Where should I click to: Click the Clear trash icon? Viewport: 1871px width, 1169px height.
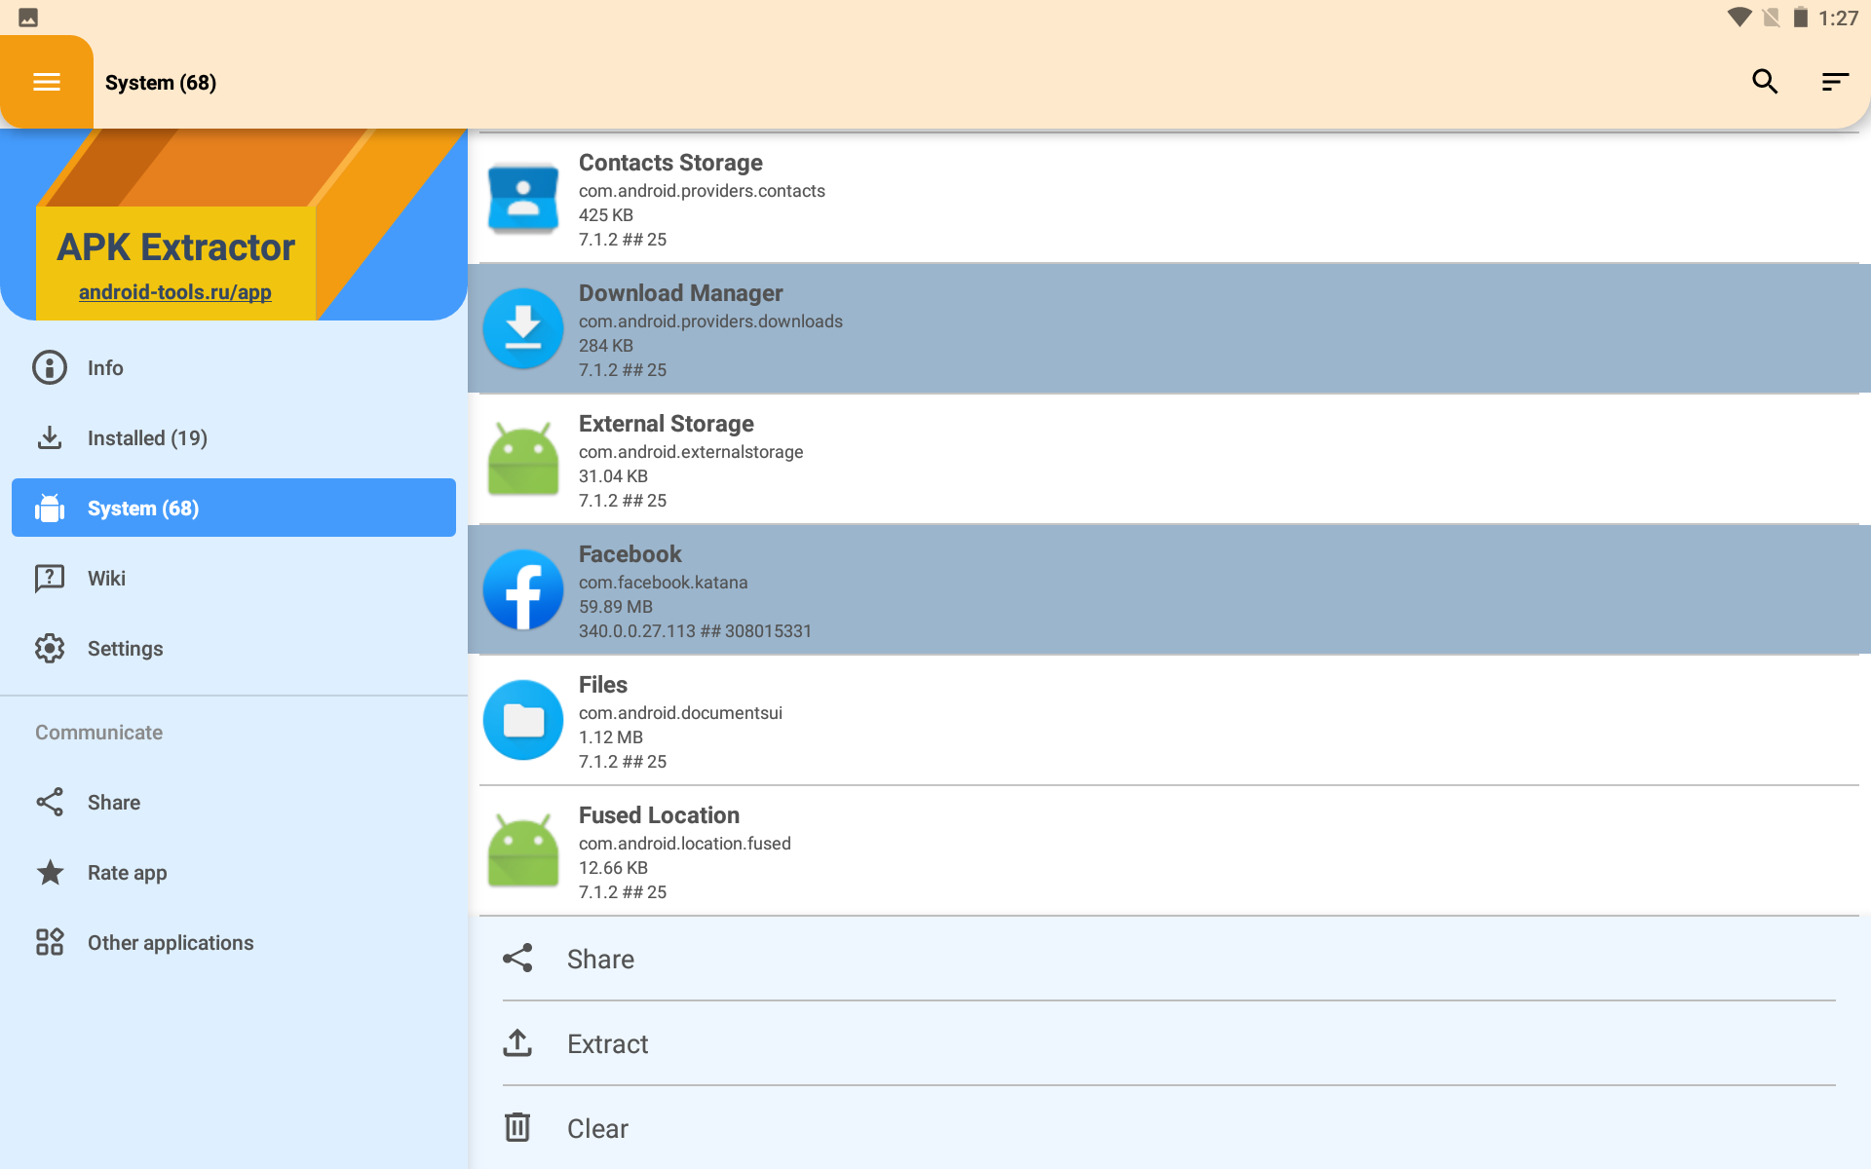pos(517,1128)
